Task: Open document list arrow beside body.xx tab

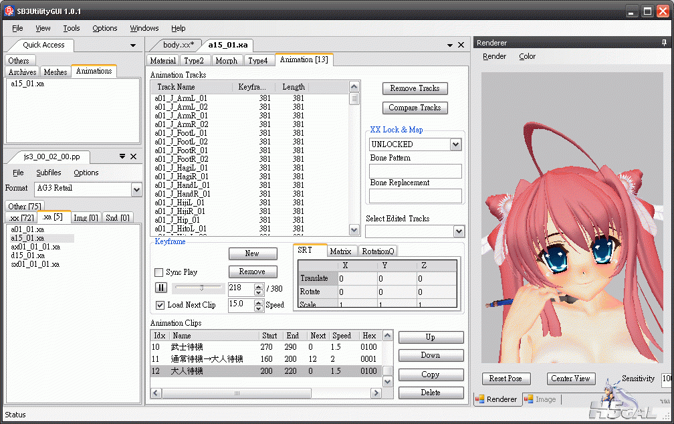Action: tap(449, 45)
